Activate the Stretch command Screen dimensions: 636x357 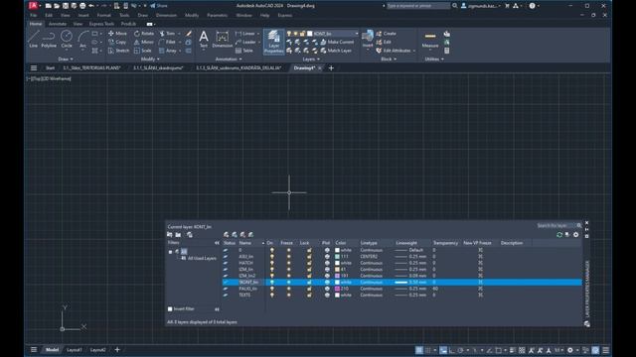tap(118, 51)
